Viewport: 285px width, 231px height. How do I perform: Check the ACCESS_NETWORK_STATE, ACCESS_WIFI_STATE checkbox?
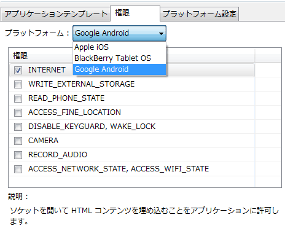[x=18, y=169]
